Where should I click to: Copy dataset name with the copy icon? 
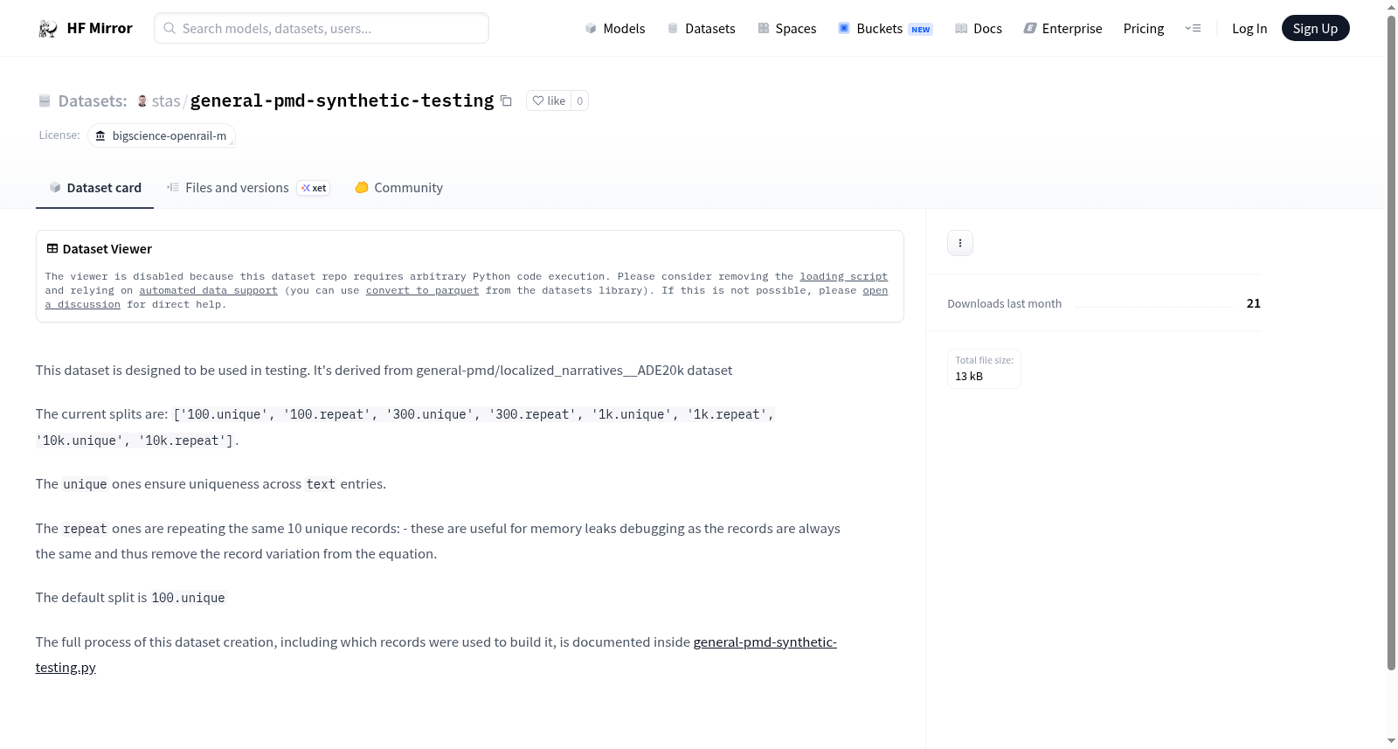point(506,101)
